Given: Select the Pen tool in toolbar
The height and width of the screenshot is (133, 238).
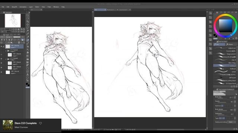Looking at the screenshot, I should [x=28, y=37].
